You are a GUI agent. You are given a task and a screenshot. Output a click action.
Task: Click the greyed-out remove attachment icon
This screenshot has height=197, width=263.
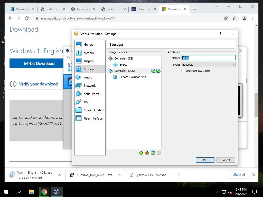tap(159, 153)
